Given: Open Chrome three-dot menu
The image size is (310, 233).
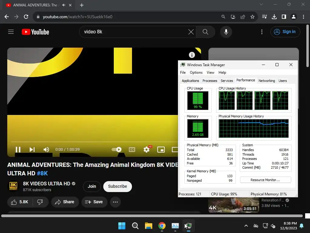Looking at the screenshot, I should pos(303,17).
